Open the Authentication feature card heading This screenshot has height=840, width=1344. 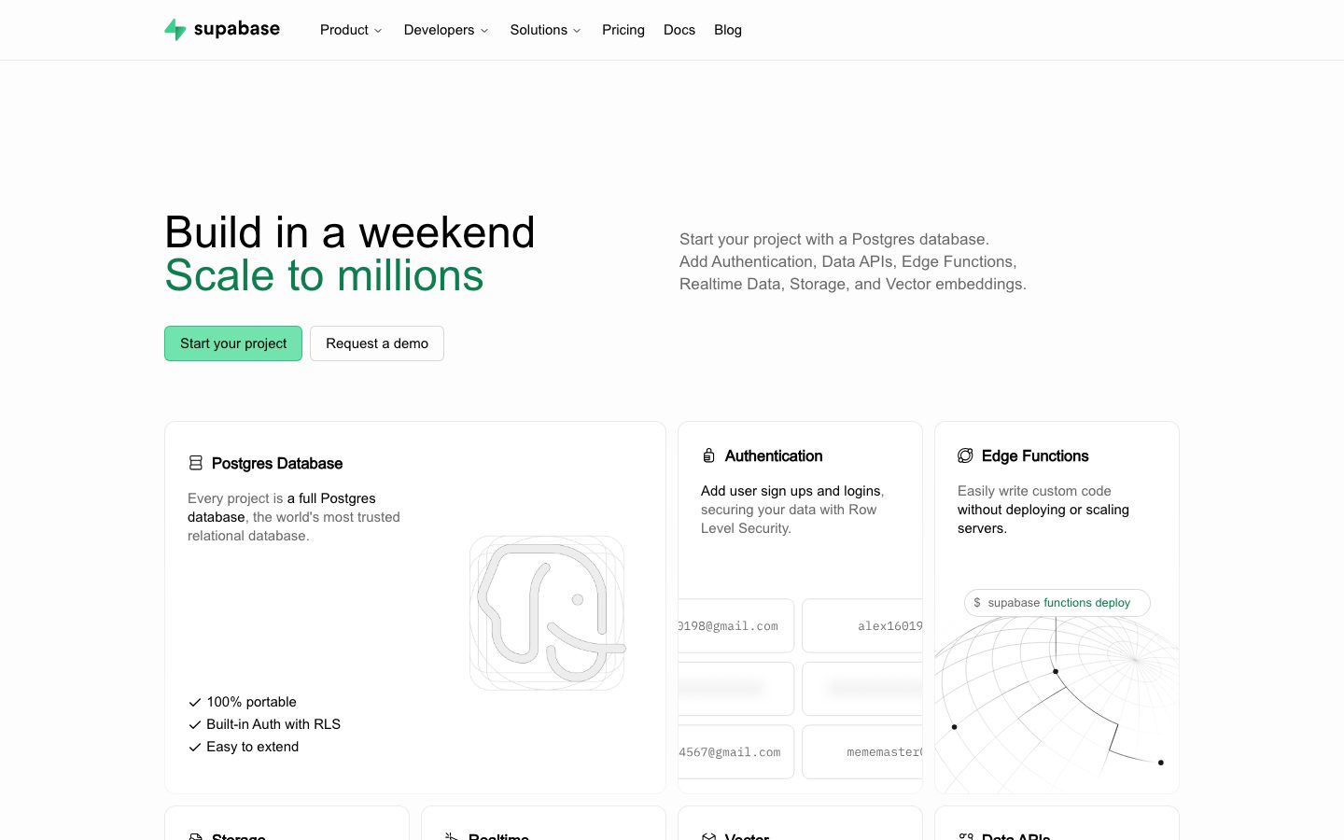pos(774,455)
